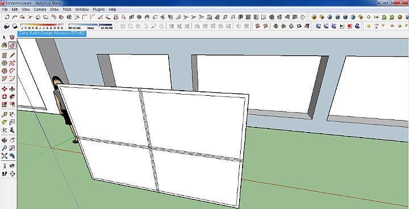Switch to Zaha-Hadid-Design-Museum scene tab
The height and width of the screenshot is (209, 409).
coord(52,33)
